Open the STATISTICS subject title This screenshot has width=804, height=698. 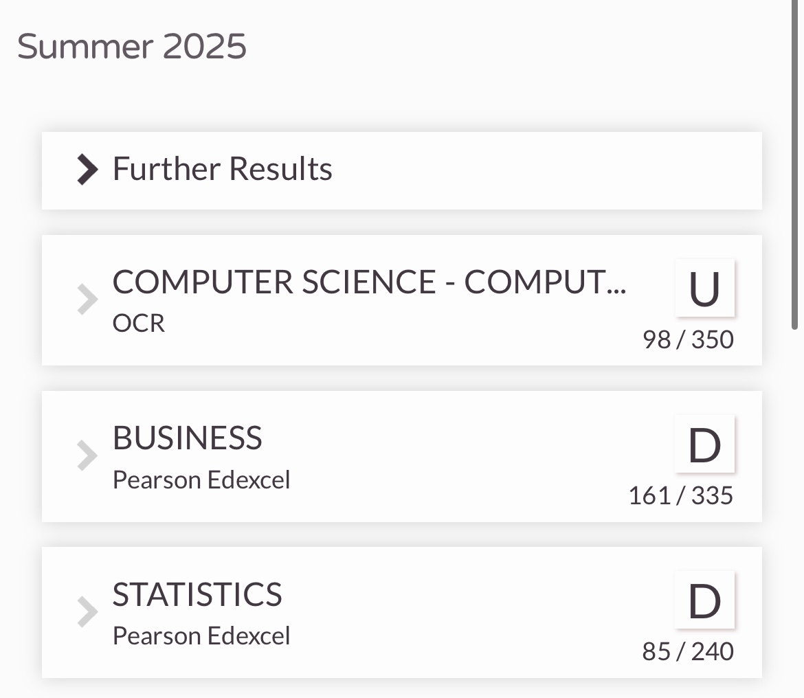(197, 594)
